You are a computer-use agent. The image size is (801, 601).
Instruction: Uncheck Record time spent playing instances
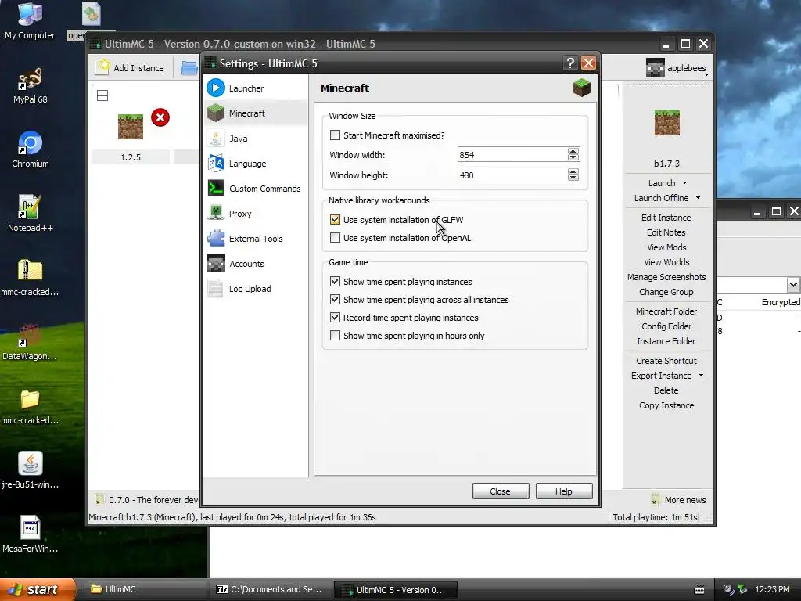335,318
